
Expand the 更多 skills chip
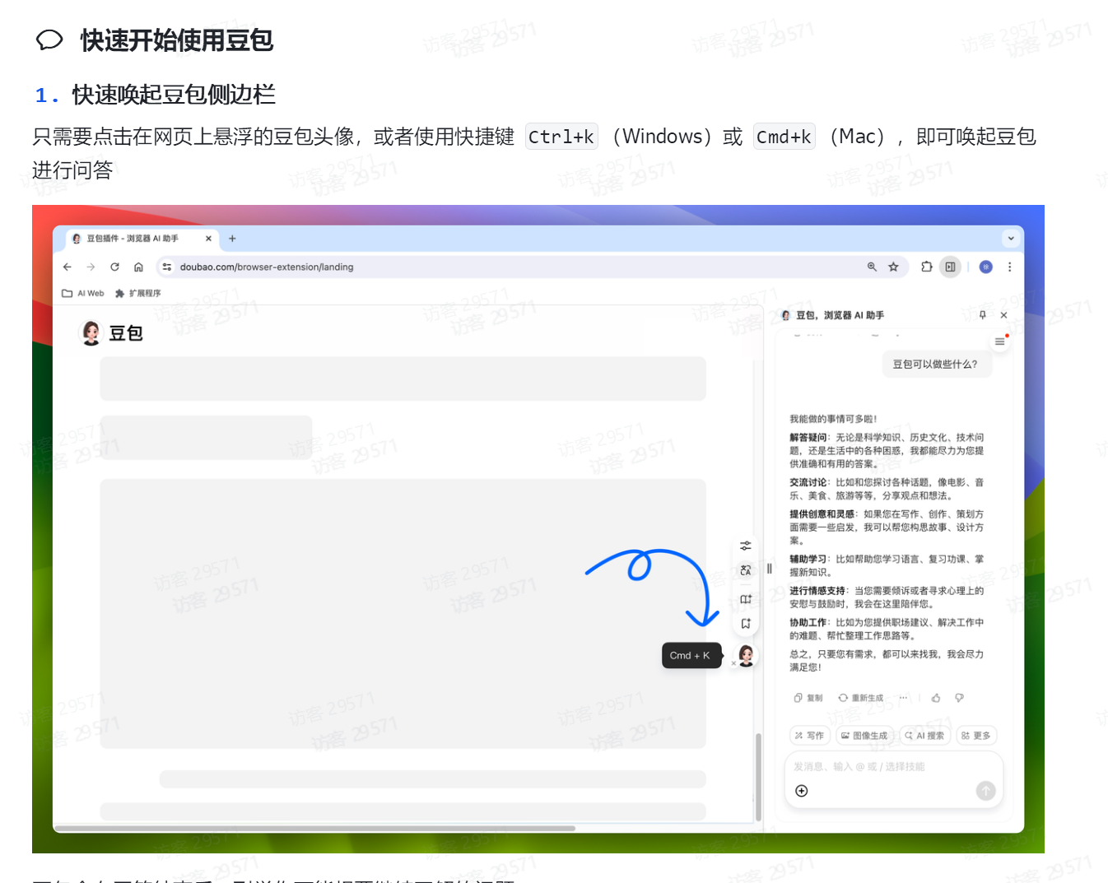pyautogui.click(x=975, y=736)
